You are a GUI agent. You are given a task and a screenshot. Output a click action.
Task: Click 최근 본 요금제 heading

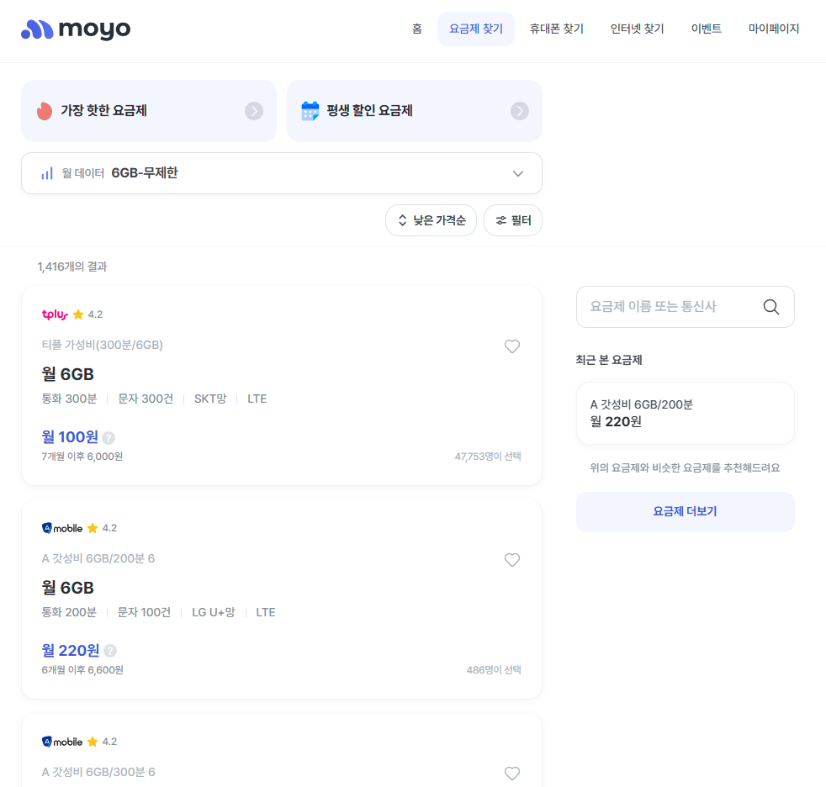(x=608, y=360)
